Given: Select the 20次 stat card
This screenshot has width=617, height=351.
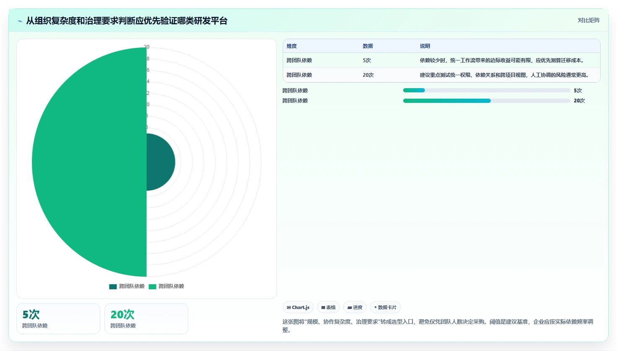Looking at the screenshot, I should pyautogui.click(x=146, y=319).
